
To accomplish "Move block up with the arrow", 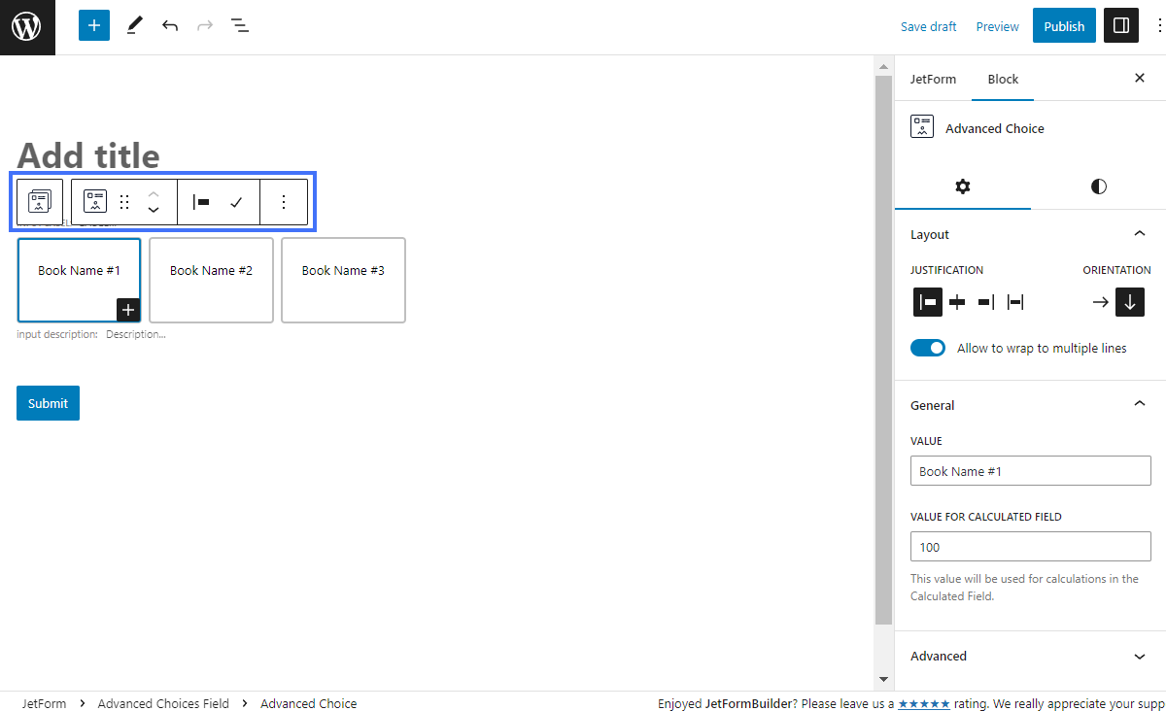I will (154, 194).
